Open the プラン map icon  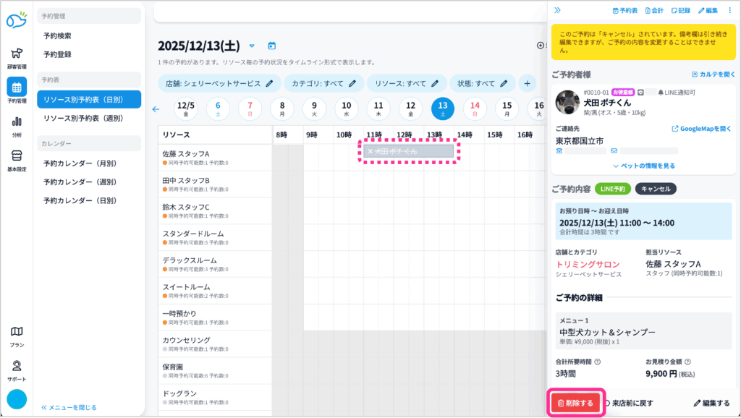(16, 336)
